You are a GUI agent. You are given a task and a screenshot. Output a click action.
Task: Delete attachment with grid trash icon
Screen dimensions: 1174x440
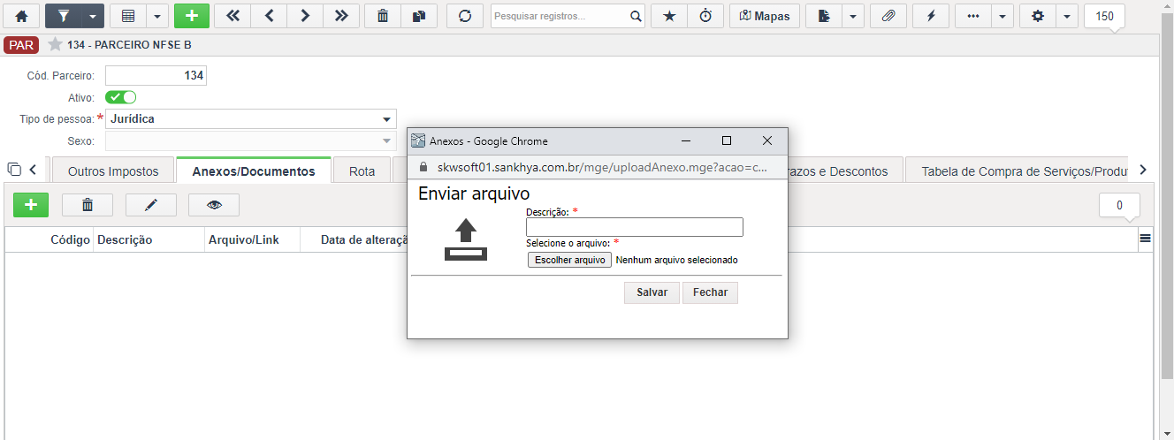click(88, 205)
